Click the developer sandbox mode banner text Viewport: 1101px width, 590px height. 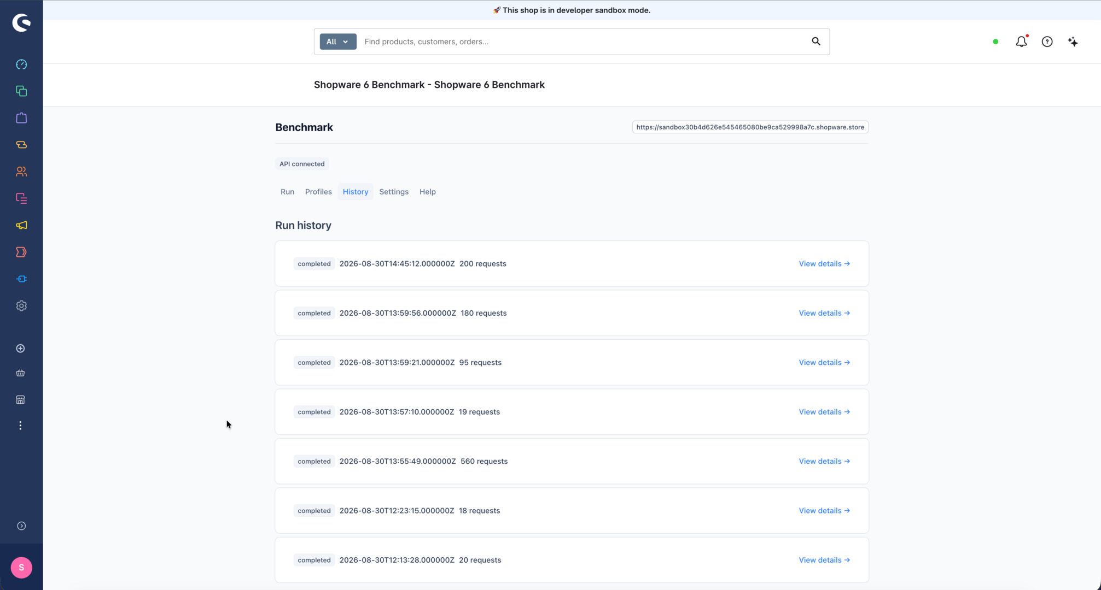[x=572, y=10]
